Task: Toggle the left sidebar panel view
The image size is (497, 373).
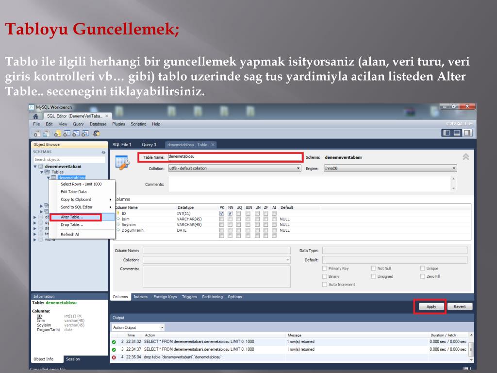Action: (447, 133)
